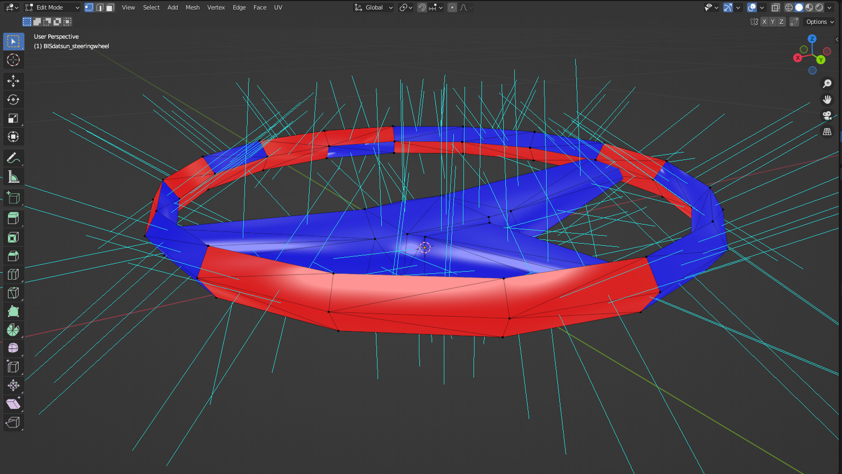Choose the Smooth vertices tool
The image size is (842, 474).
13,348
